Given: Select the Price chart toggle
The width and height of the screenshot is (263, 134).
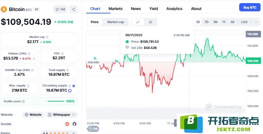Looking at the screenshot, I should [95, 22].
